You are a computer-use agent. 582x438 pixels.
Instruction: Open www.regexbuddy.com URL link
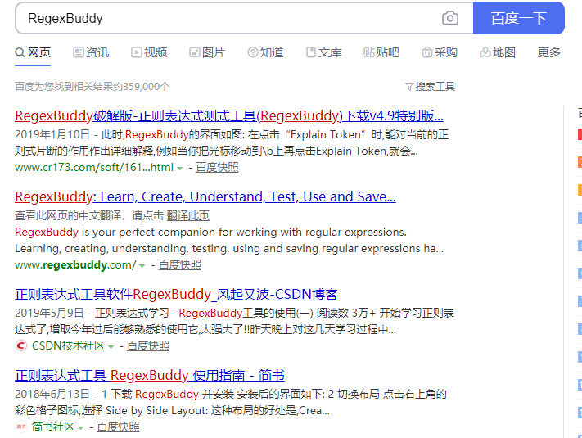[x=75, y=264]
